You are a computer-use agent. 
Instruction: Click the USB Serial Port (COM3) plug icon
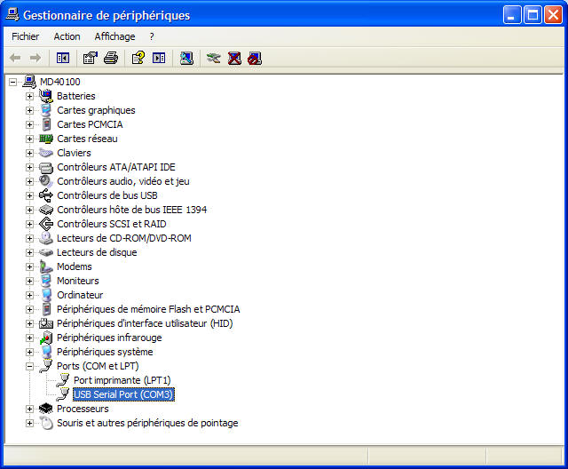click(63, 394)
